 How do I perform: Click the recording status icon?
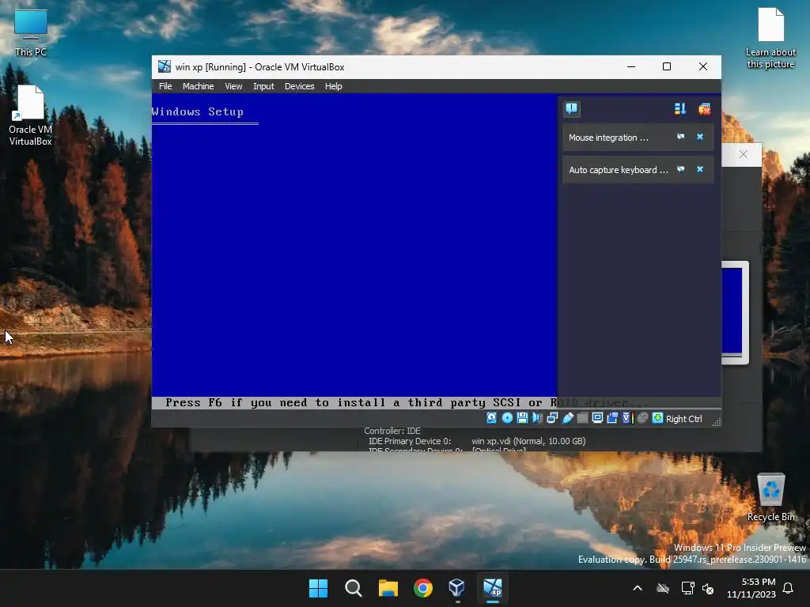[612, 418]
